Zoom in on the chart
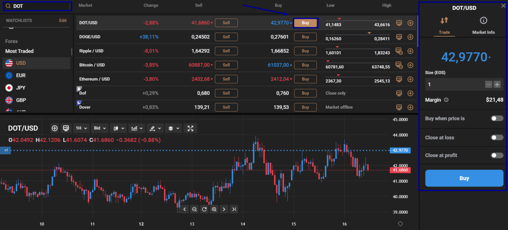The width and height of the screenshot is (508, 230). pyautogui.click(x=214, y=209)
